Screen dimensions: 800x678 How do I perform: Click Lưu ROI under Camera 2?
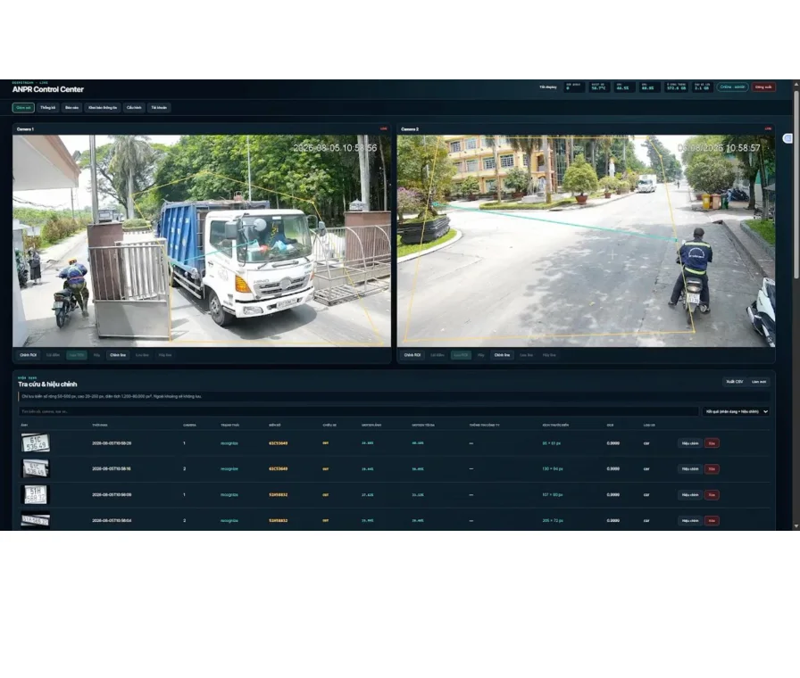461,355
